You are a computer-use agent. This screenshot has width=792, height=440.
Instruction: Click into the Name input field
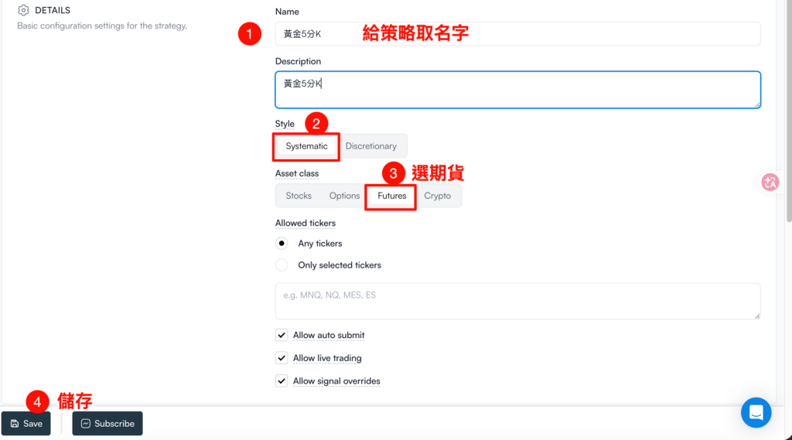click(x=517, y=34)
